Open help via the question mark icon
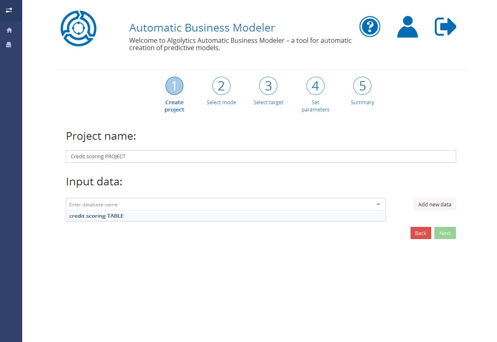Viewport: 497px width, 342px height. click(x=369, y=27)
